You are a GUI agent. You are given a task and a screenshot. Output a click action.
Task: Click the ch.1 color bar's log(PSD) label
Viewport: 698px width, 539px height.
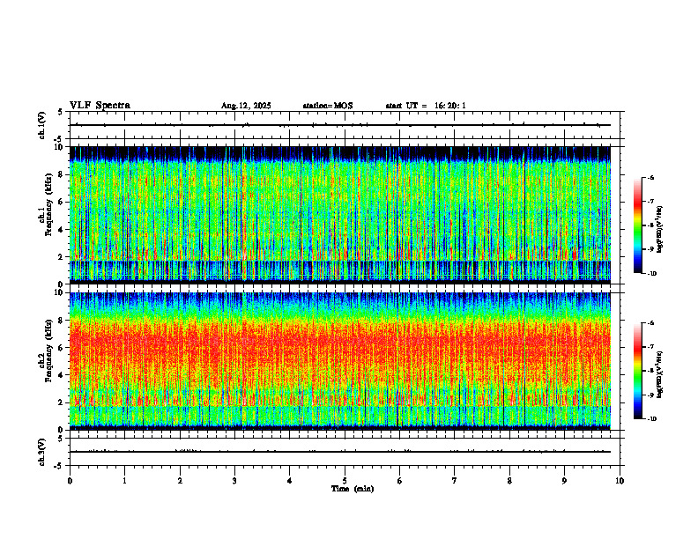pos(659,230)
